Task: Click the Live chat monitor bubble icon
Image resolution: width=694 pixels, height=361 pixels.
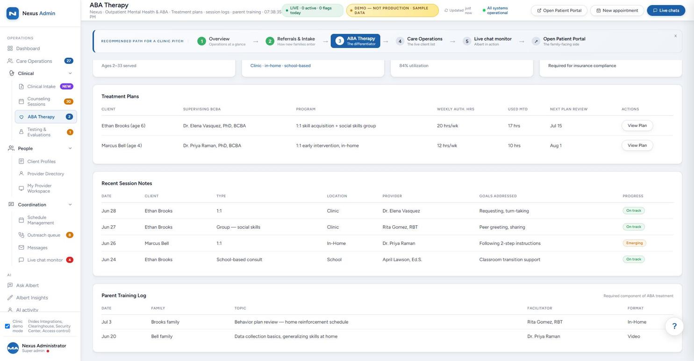Action: click(21, 260)
